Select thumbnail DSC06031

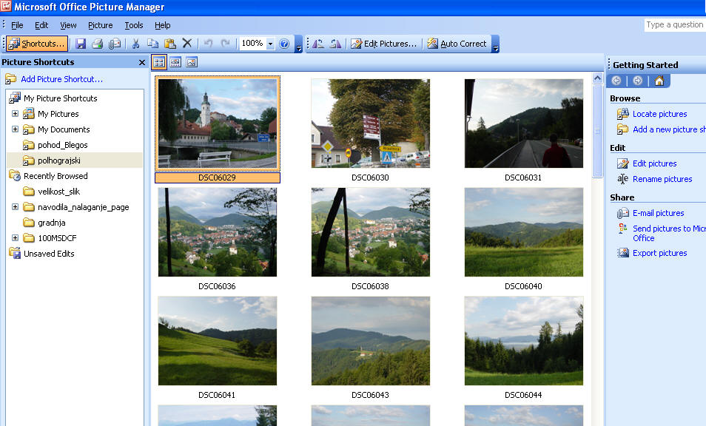click(524, 124)
